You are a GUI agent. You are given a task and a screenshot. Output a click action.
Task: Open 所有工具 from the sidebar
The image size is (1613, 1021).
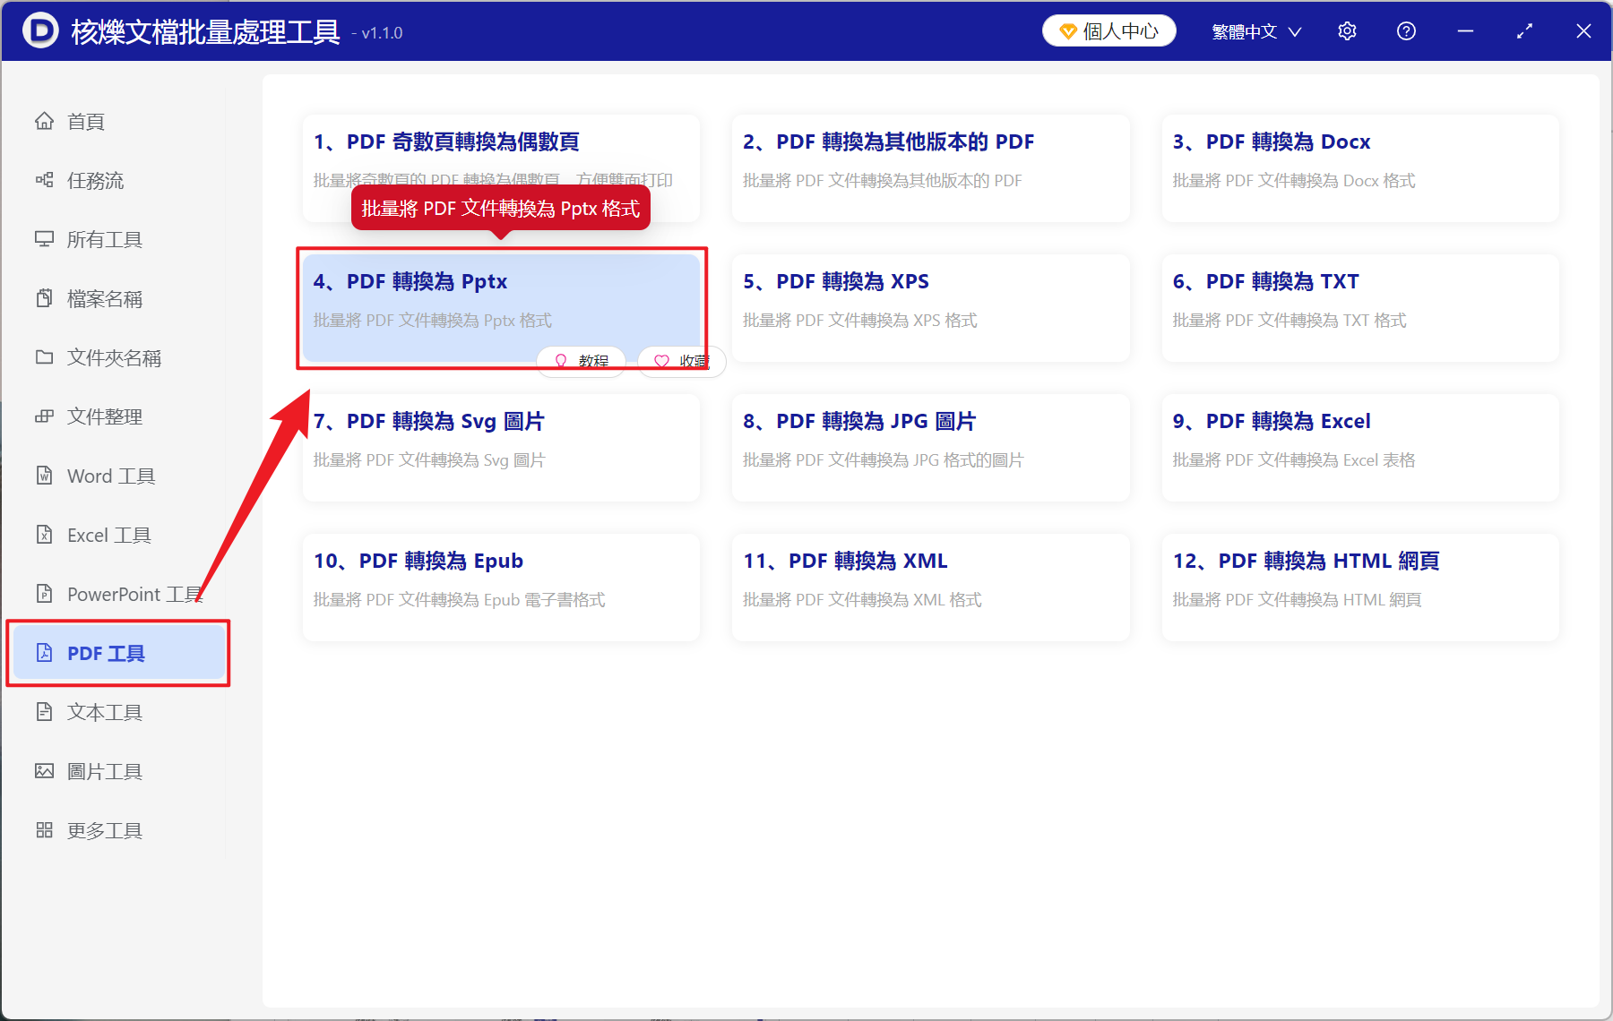pyautogui.click(x=101, y=239)
